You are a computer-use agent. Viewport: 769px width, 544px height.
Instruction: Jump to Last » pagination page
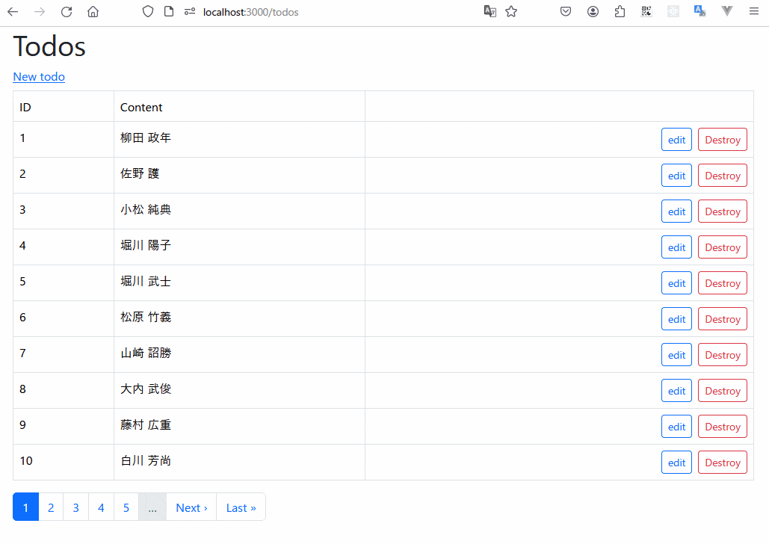click(241, 507)
